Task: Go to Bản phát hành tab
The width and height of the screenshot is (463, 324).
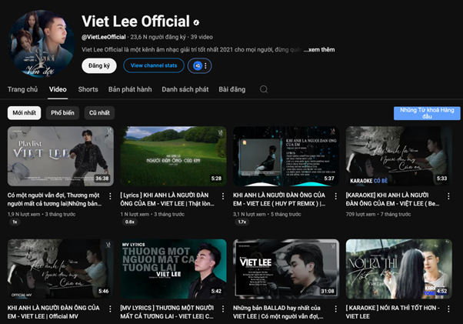Action: tap(130, 89)
